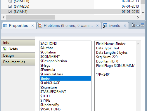The width and height of the screenshot is (147, 111).
Task: Click the Seq Num: 229 line
Action: point(107,57)
